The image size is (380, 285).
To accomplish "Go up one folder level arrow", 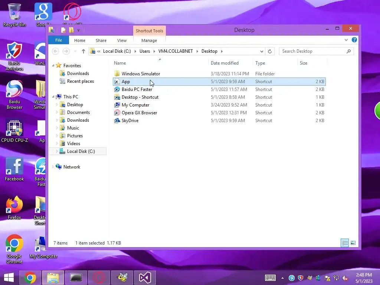I will [83, 51].
